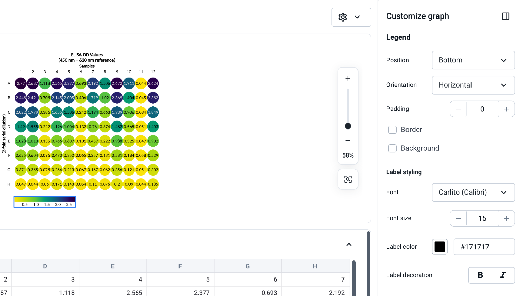This screenshot has height=296, width=520.
Task: Increase the legend padding value
Action: pyautogui.click(x=506, y=109)
